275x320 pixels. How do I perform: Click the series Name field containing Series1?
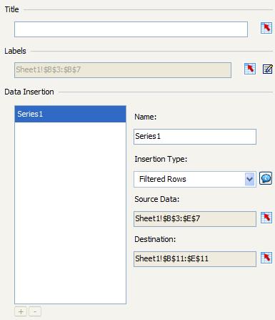click(x=195, y=137)
